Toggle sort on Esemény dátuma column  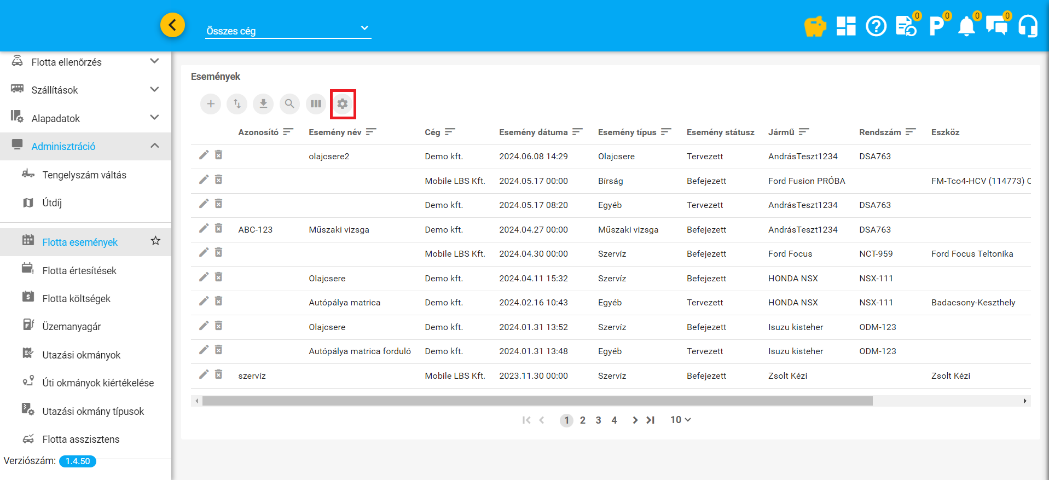tap(577, 132)
